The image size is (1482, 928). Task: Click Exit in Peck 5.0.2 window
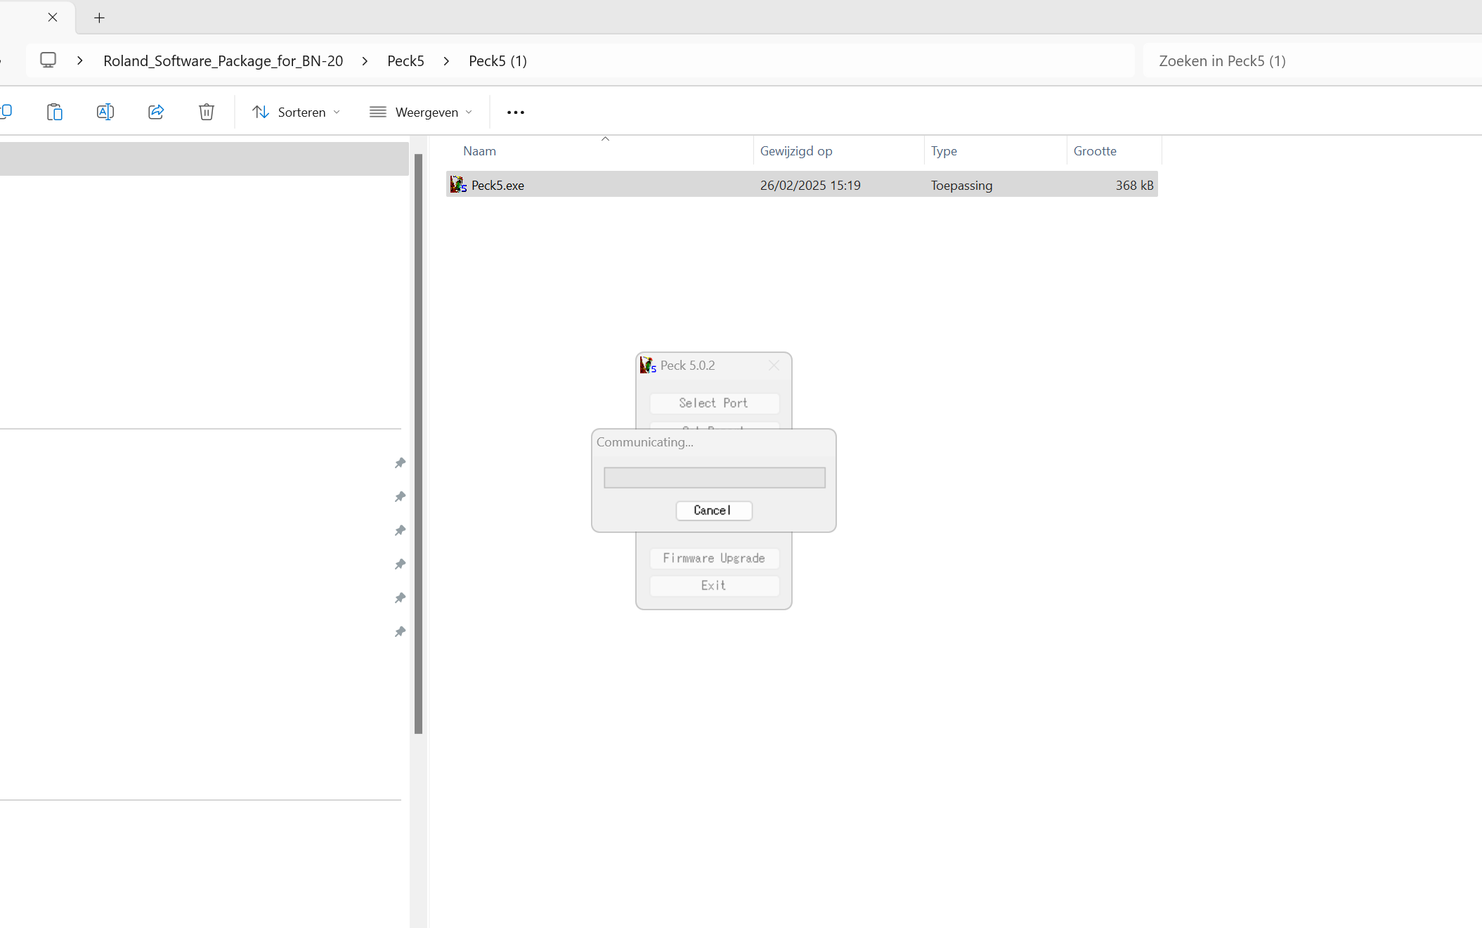[x=714, y=586]
